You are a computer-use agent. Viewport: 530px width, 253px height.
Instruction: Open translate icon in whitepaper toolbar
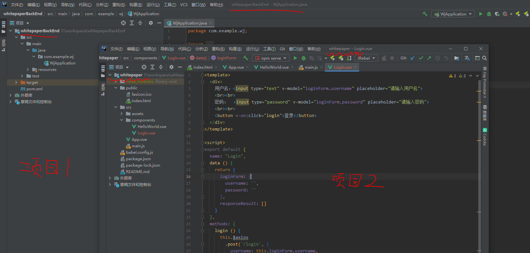467,58
